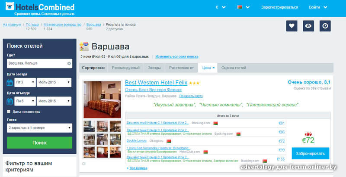Click the map icon beside Варшава heading
Screen dimensions: 346x177
click(84, 47)
